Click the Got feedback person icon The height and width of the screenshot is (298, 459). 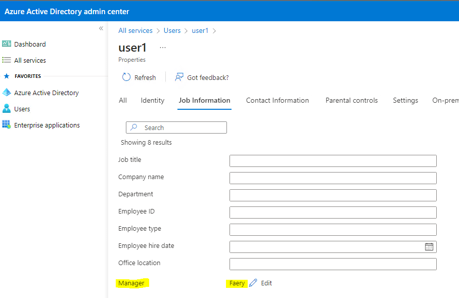point(179,77)
